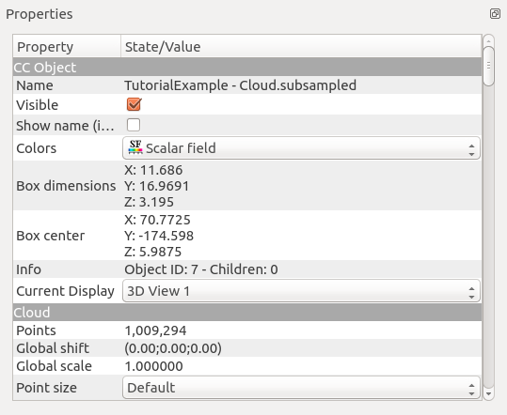Uncheck the Visible checkbox
Image resolution: width=507 pixels, height=415 pixels.
coord(134,104)
